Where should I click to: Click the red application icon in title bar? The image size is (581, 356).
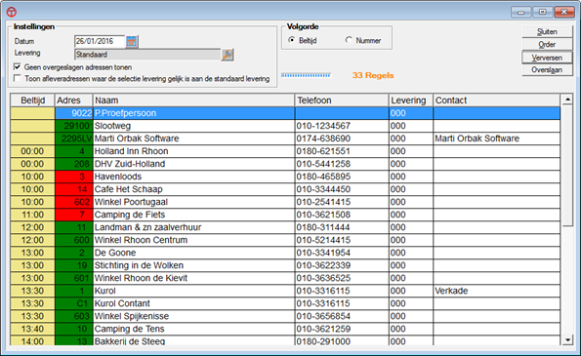pyautogui.click(x=12, y=12)
